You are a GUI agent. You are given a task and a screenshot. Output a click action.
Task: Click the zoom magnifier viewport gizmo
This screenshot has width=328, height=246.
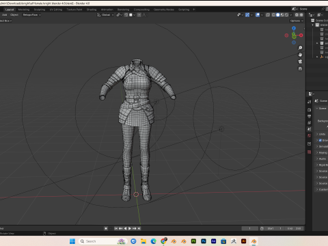click(300, 48)
